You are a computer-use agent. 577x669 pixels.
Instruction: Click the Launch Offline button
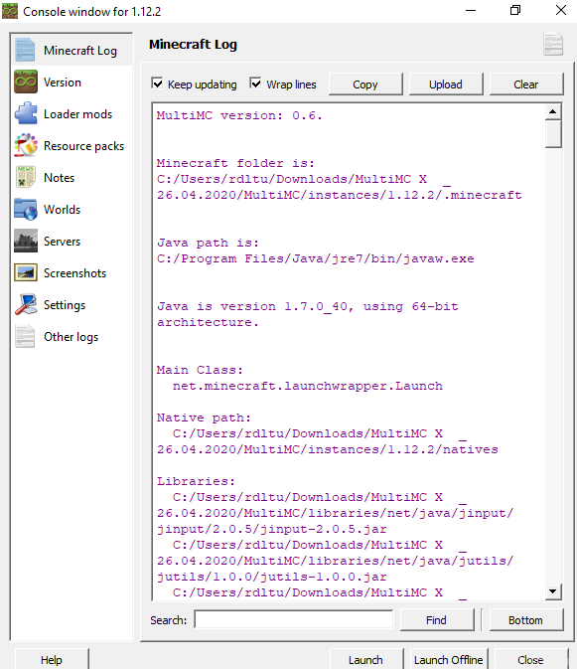449,660
